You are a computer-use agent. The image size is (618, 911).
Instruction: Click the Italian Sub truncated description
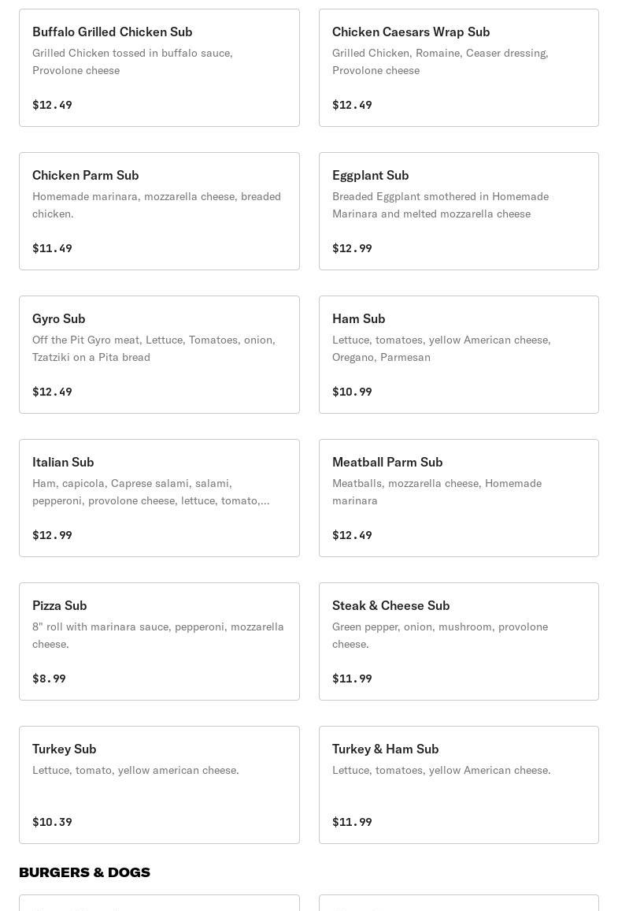(150, 492)
